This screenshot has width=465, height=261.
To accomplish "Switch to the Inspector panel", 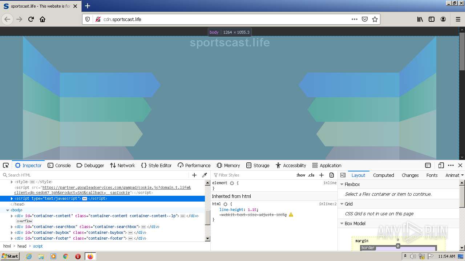I will pos(28,165).
